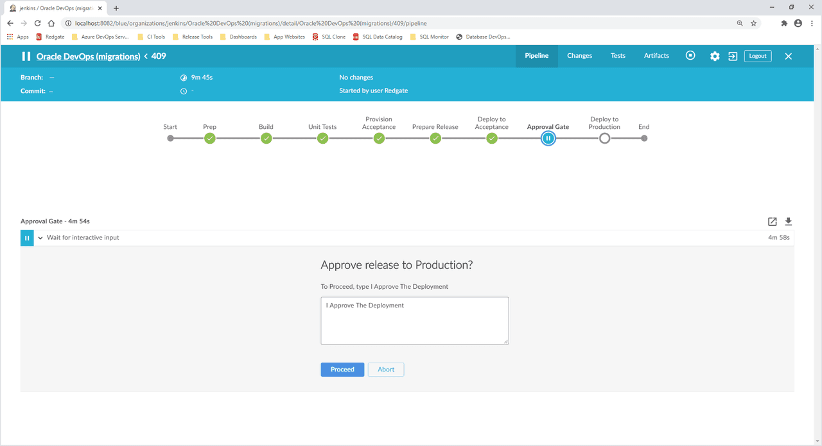Click the 'Started by user Redgate' text
This screenshot has width=822, height=446.
[374, 91]
